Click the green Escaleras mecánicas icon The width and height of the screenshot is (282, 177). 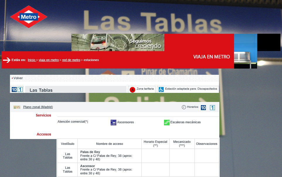pyautogui.click(x=167, y=122)
